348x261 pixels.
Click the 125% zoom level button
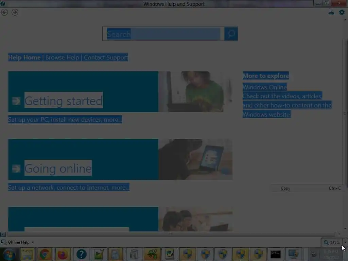(332, 242)
